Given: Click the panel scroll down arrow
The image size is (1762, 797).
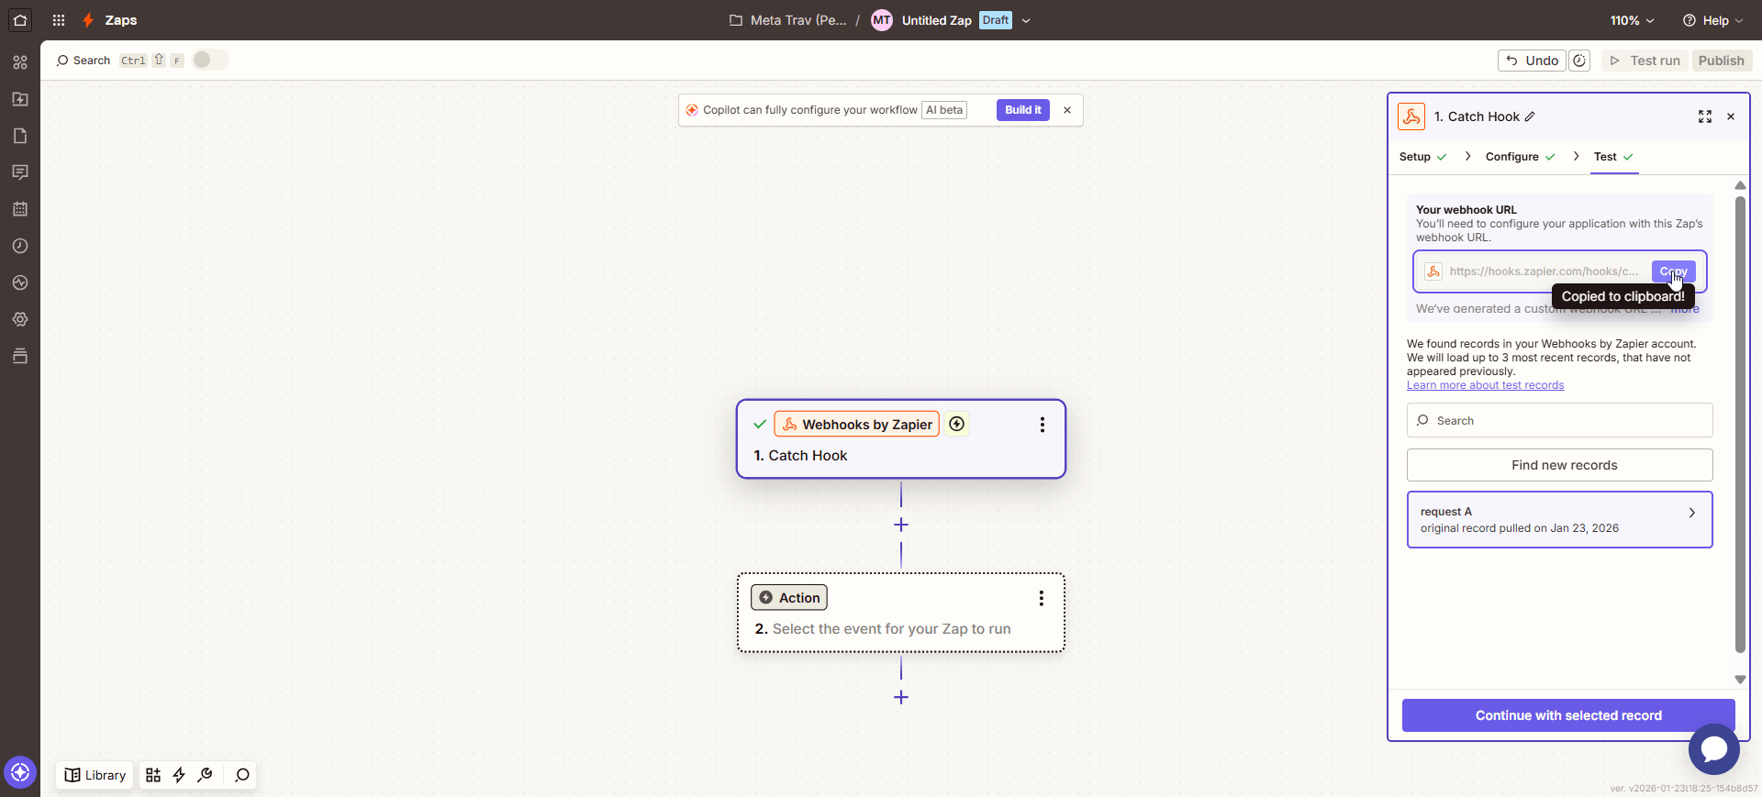Looking at the screenshot, I should (x=1740, y=680).
